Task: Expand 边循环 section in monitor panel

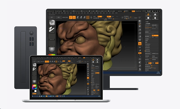Action: (x=147, y=41)
